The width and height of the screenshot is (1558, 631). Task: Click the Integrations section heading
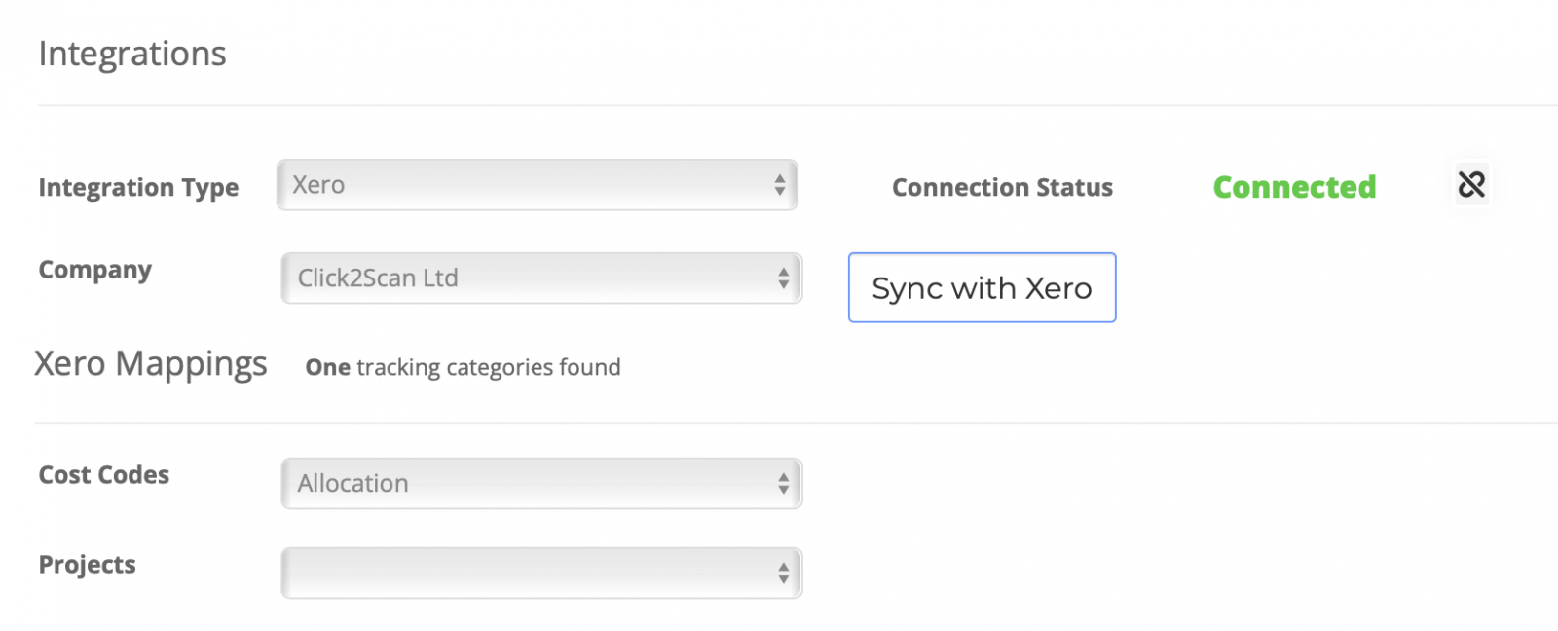tap(132, 54)
